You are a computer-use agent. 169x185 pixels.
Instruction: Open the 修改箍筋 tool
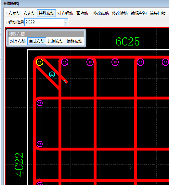[x=120, y=13]
